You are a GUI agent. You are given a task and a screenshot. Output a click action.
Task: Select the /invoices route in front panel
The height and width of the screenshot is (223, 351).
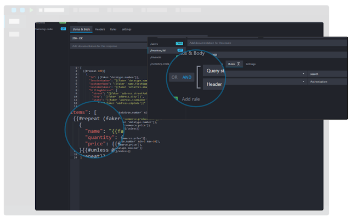pos(156,57)
